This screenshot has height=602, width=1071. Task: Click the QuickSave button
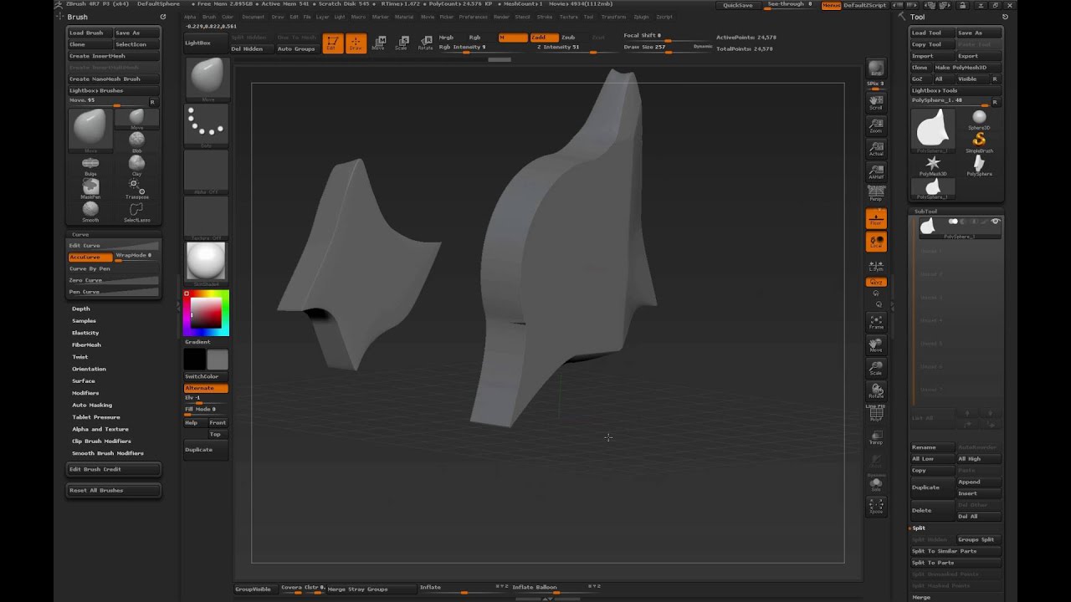(x=737, y=5)
